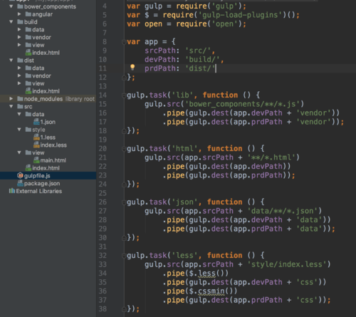Screen dimensions: 356x317
Task: Click line number 7 in gutter
Action: [x=105, y=33]
